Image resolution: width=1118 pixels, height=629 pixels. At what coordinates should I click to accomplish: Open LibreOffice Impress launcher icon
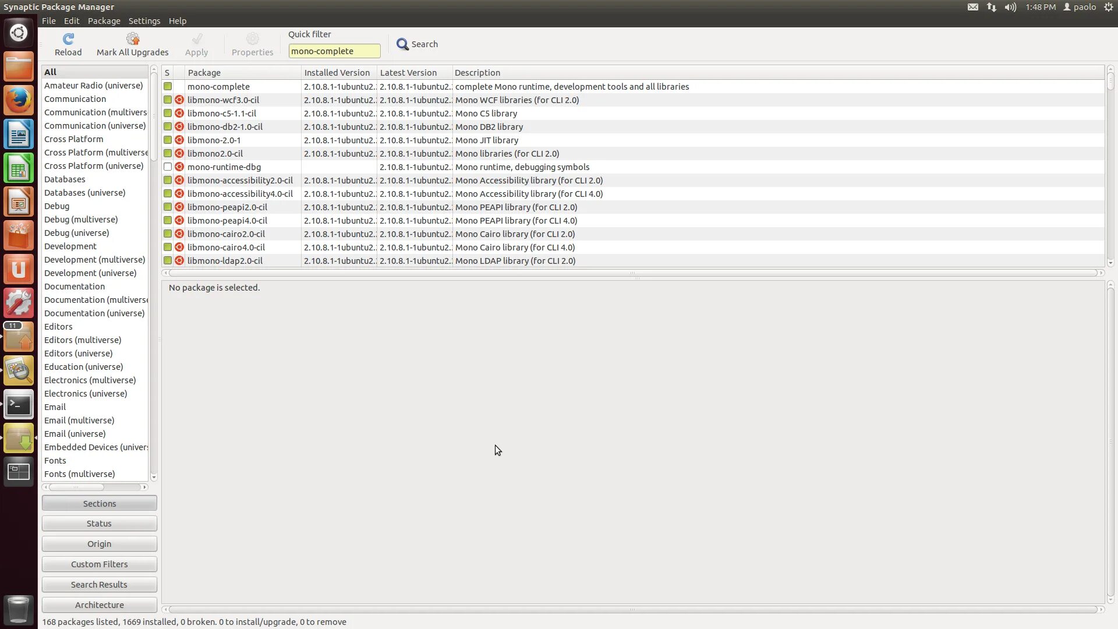click(19, 202)
